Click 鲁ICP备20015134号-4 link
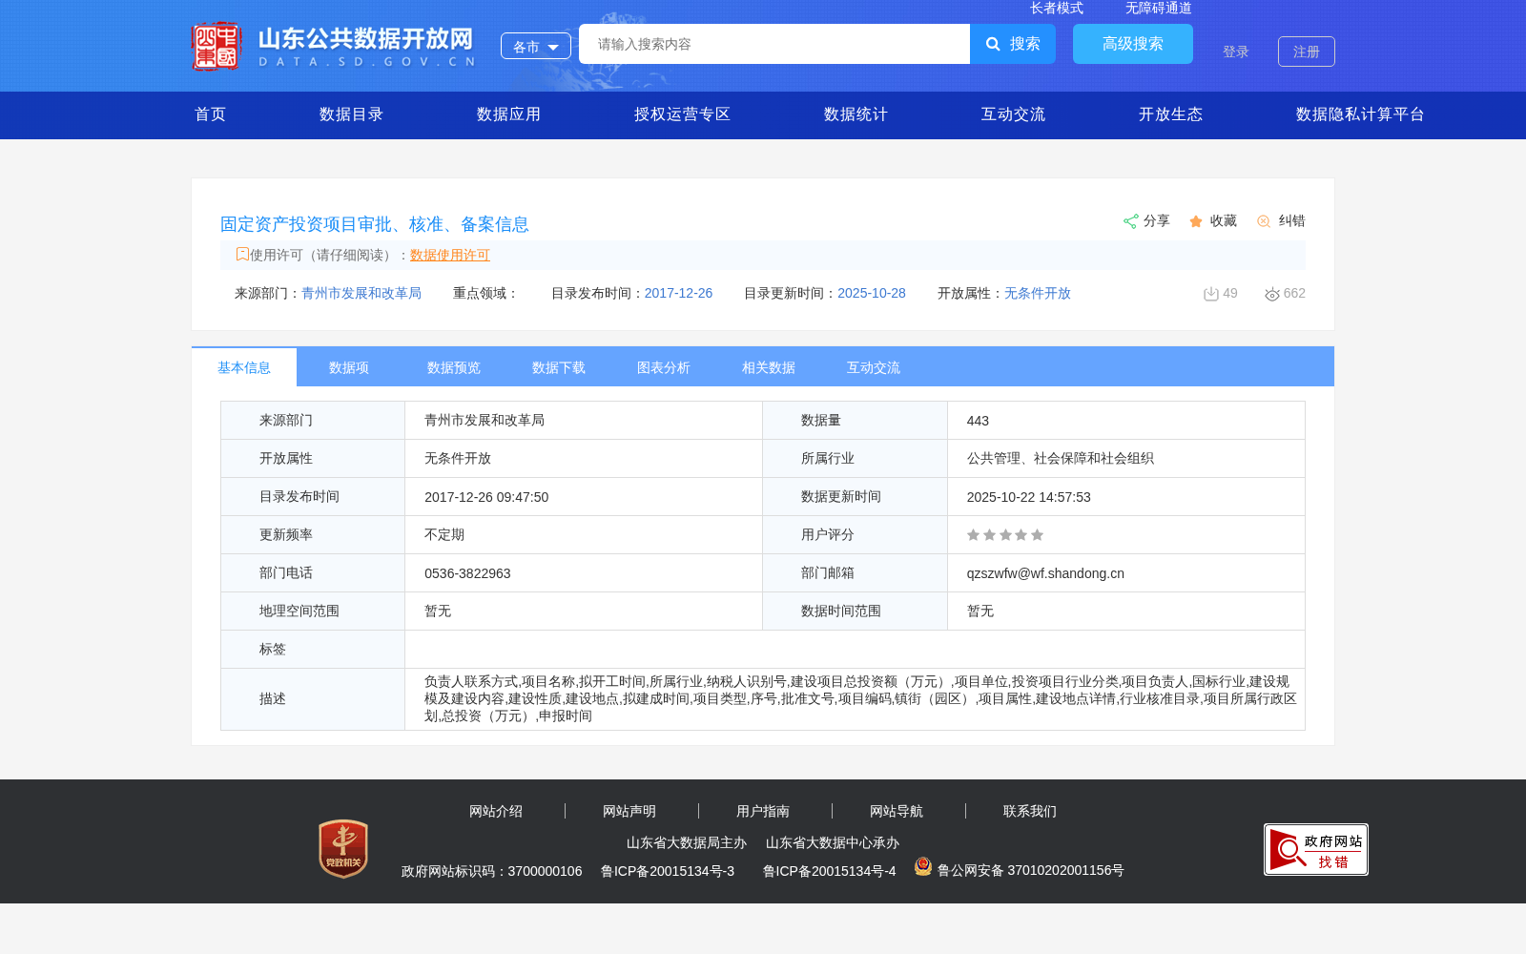1526x954 pixels. [830, 871]
